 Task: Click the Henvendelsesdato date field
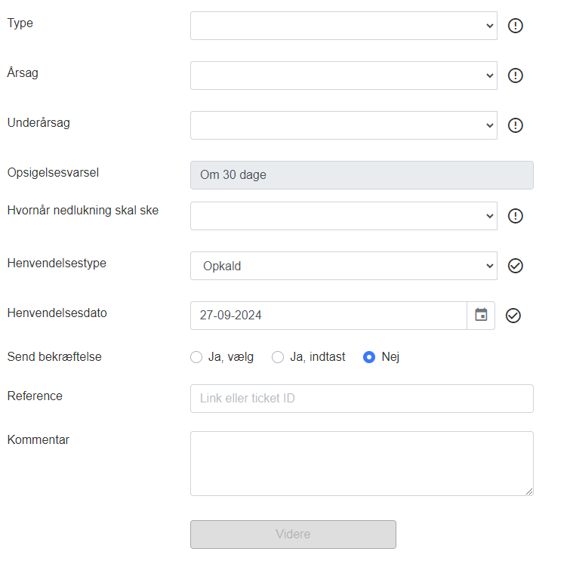pyautogui.click(x=328, y=316)
